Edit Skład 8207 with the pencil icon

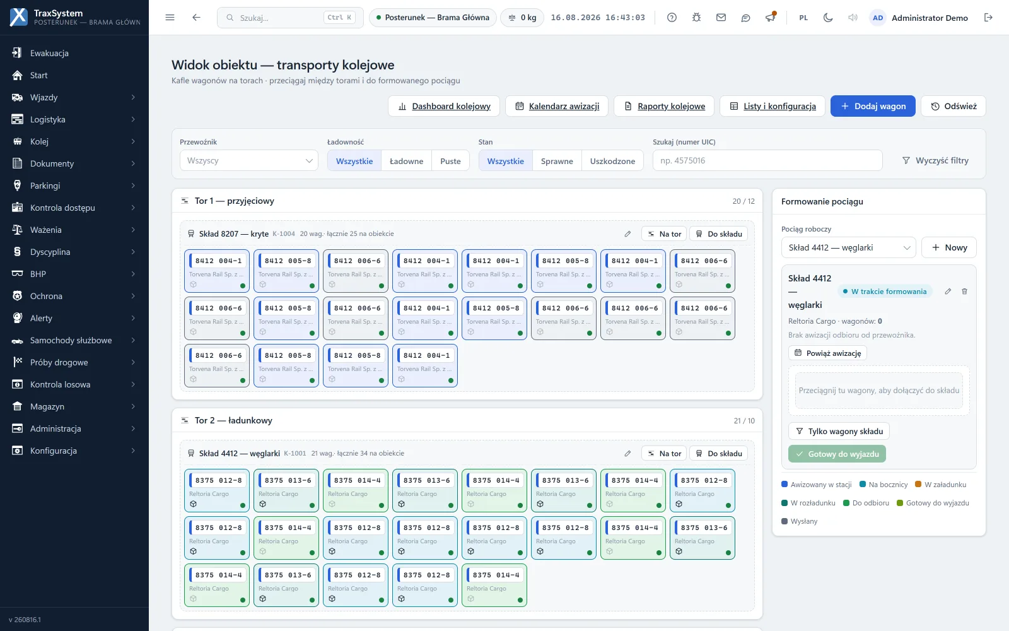point(627,234)
